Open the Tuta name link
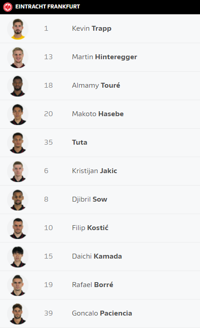The image size is (200, 328). tap(80, 142)
